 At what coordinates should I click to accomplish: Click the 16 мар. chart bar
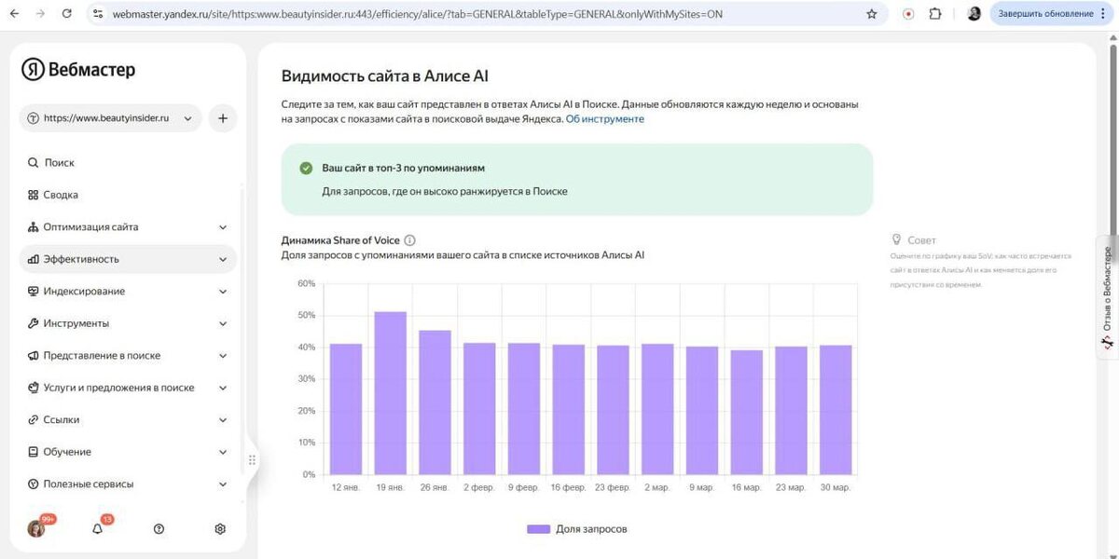(x=747, y=413)
